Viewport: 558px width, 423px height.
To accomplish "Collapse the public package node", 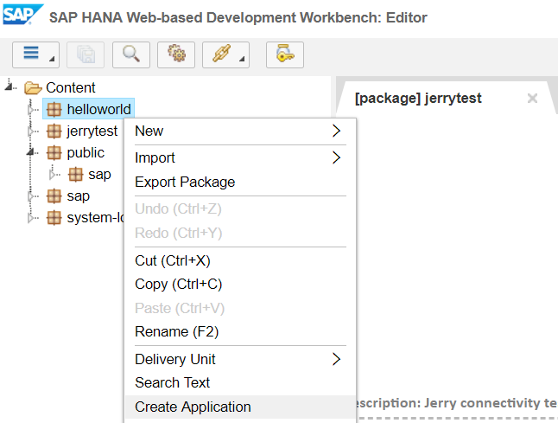I will [x=32, y=151].
